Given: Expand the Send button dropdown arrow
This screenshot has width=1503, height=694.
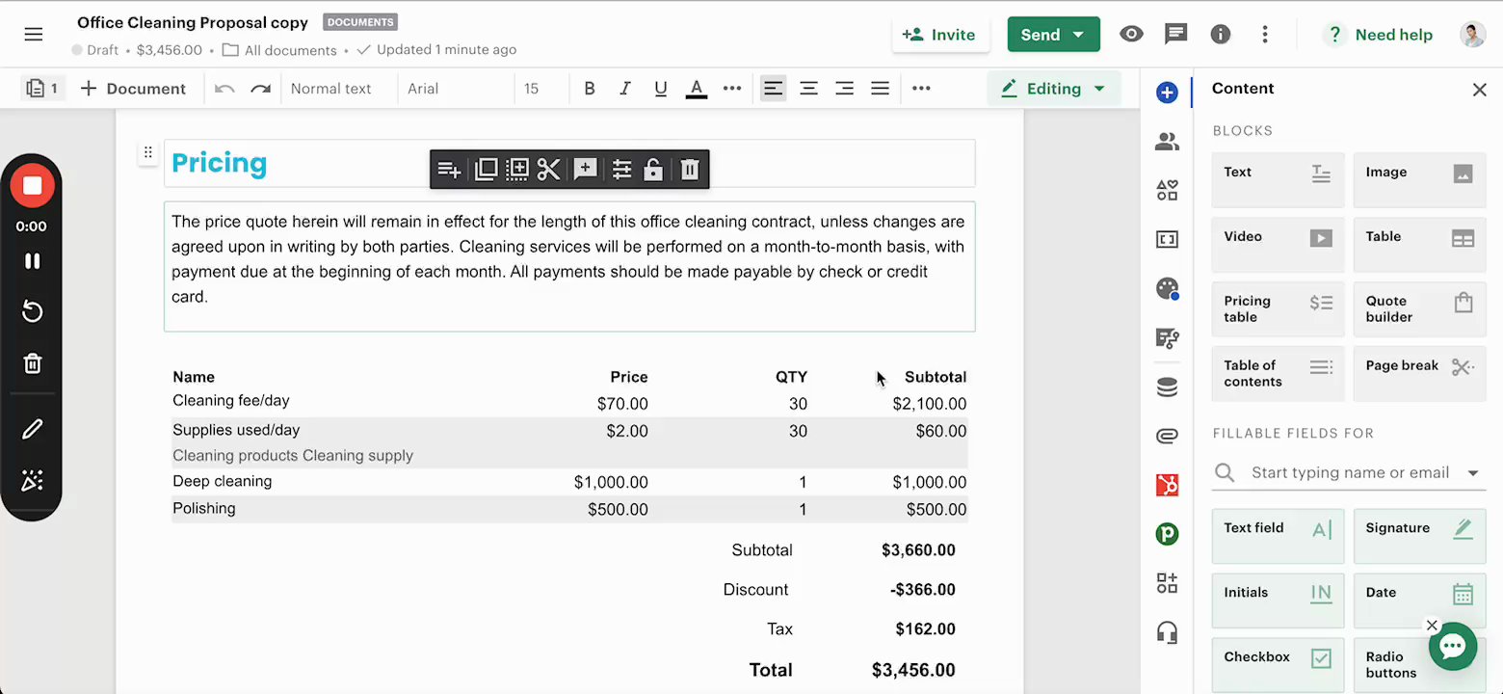Looking at the screenshot, I should click(1079, 35).
